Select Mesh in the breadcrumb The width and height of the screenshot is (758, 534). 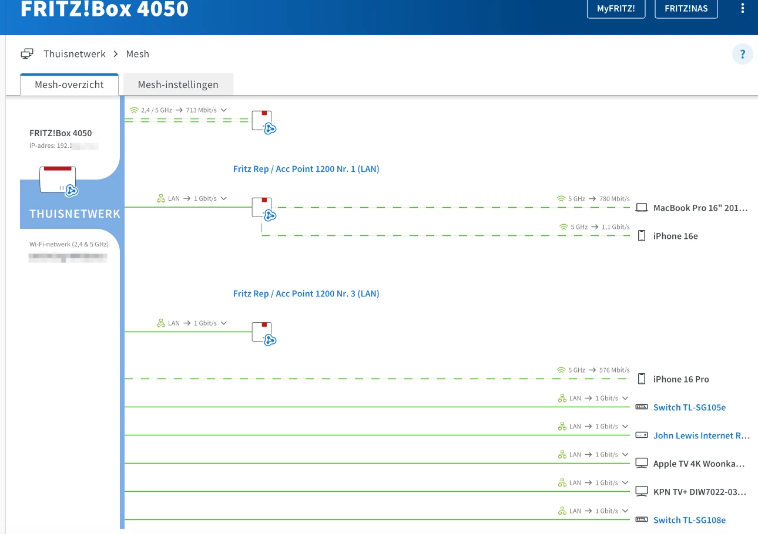pyautogui.click(x=137, y=54)
